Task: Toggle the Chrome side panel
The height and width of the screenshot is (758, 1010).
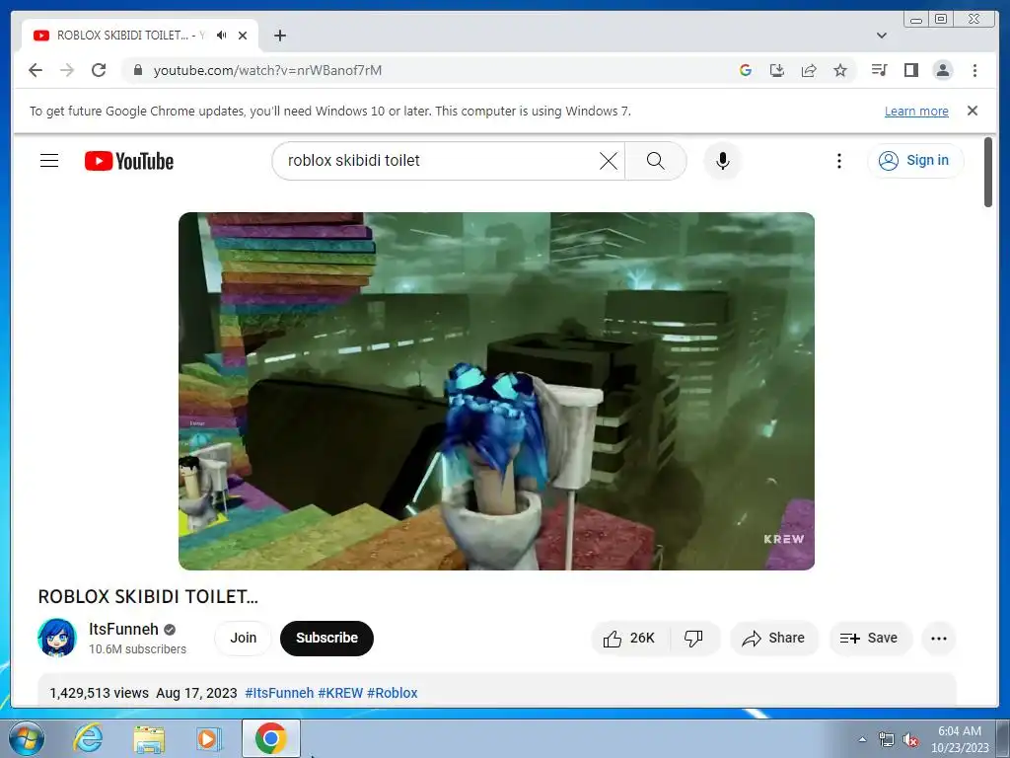Action: click(x=910, y=70)
